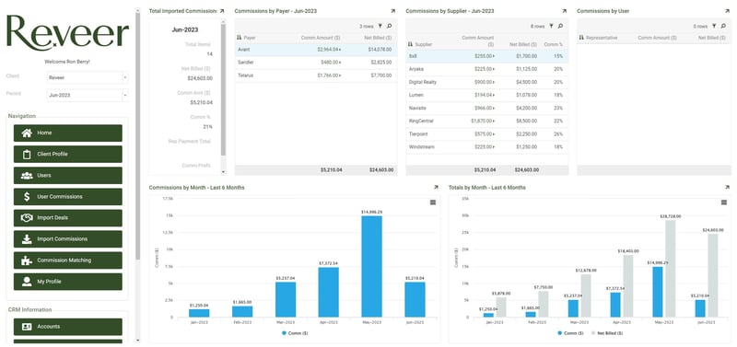Sort user table by Comm Amount ($) header

657,38
